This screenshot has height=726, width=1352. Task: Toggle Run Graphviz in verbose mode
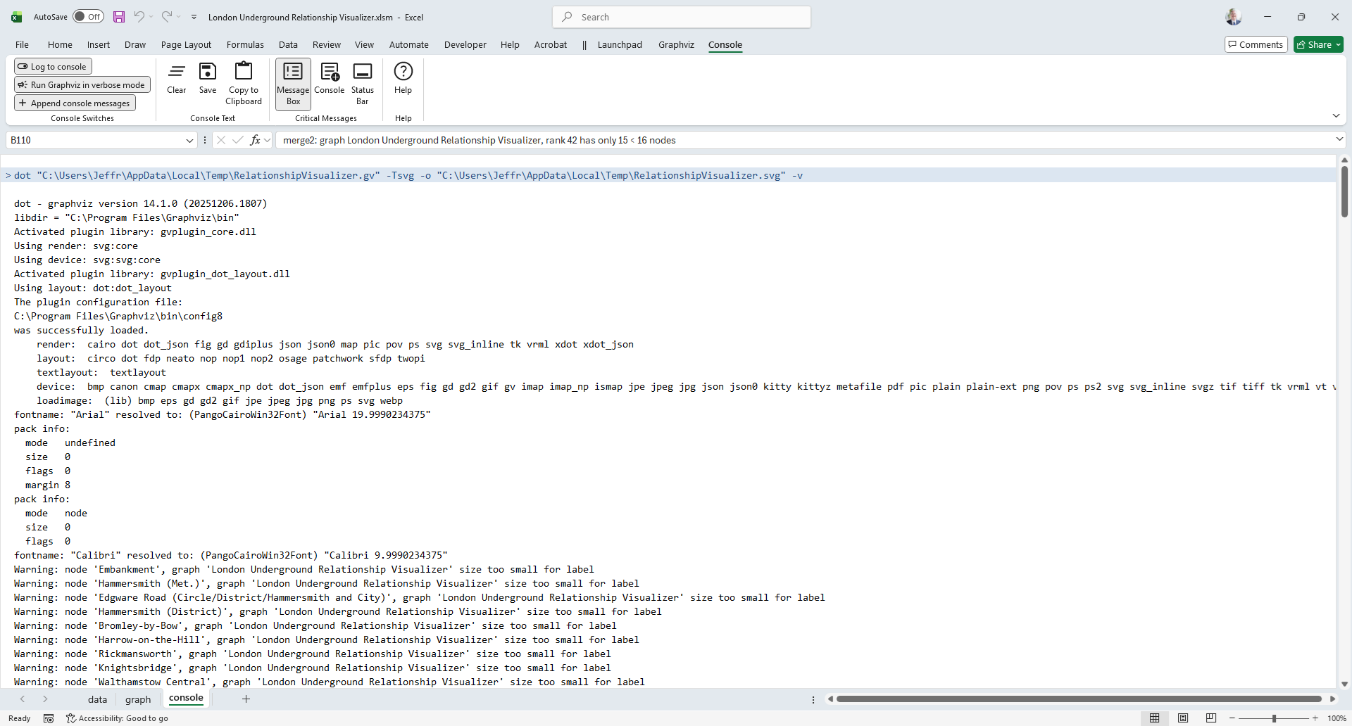point(82,85)
